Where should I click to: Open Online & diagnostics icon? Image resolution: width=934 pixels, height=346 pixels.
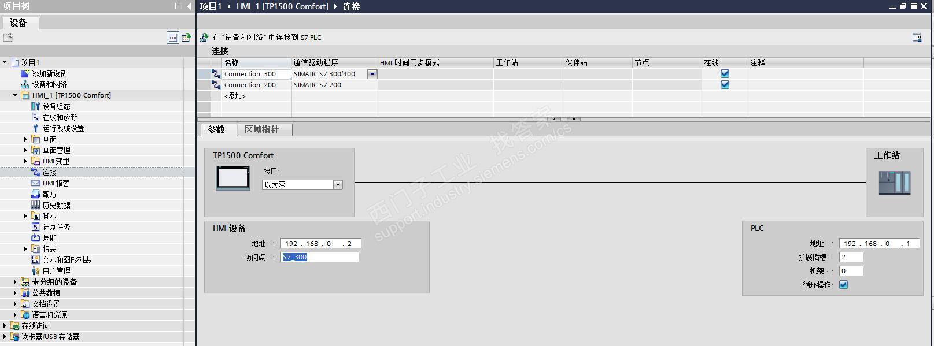coord(35,117)
